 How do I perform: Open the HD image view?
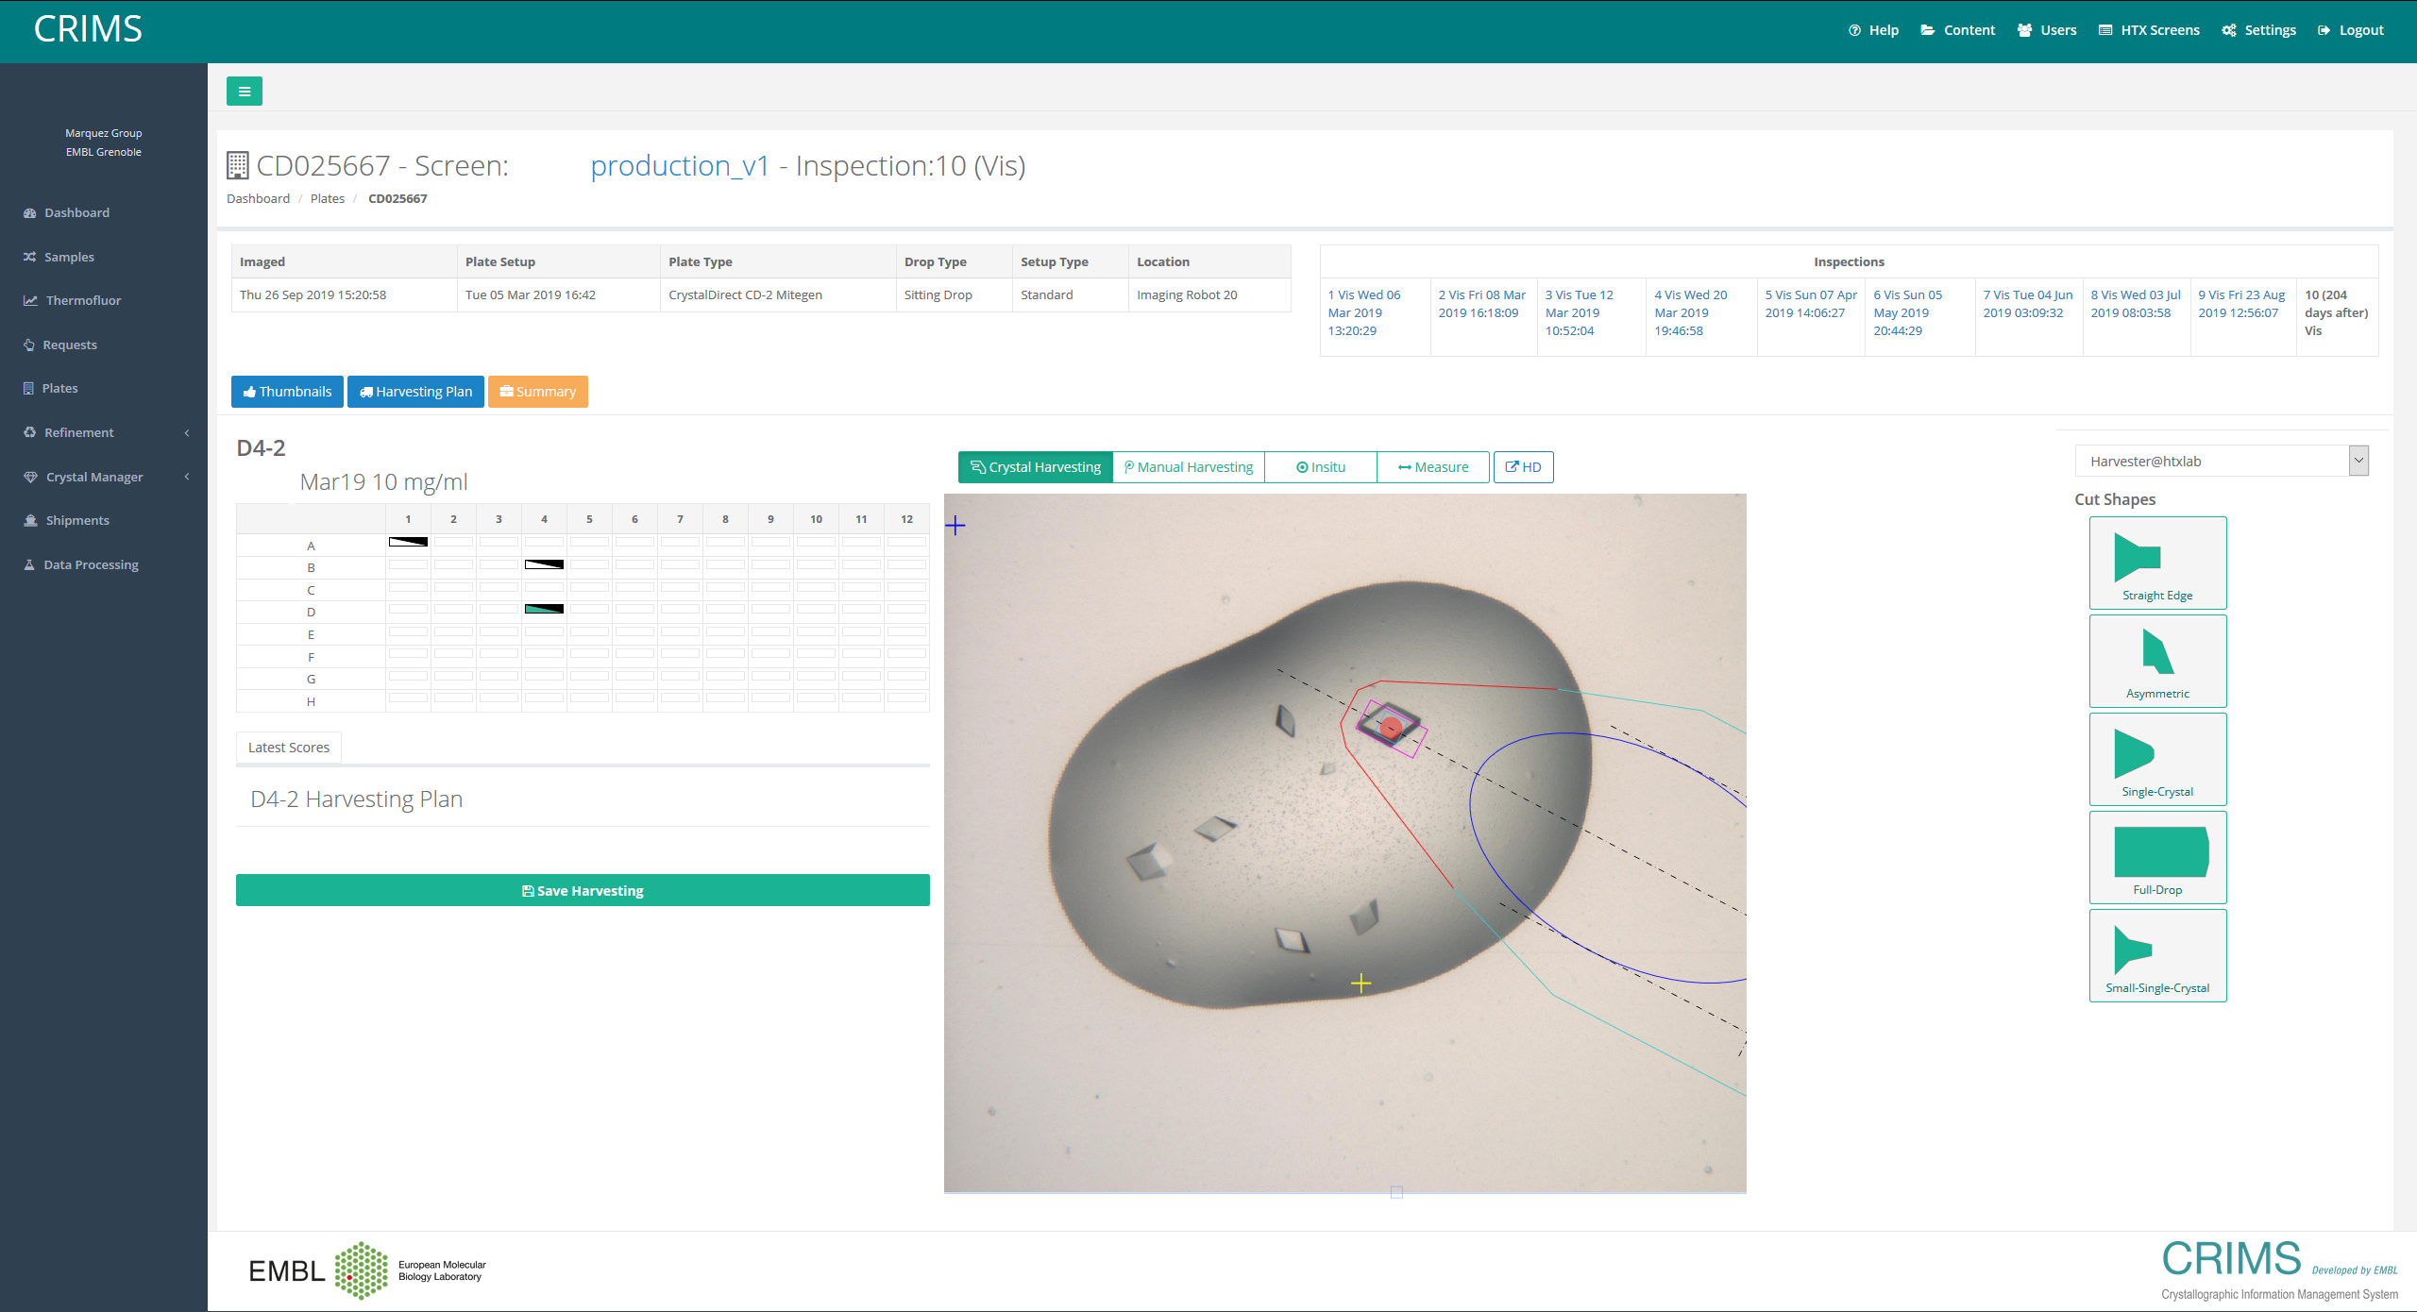click(1523, 466)
